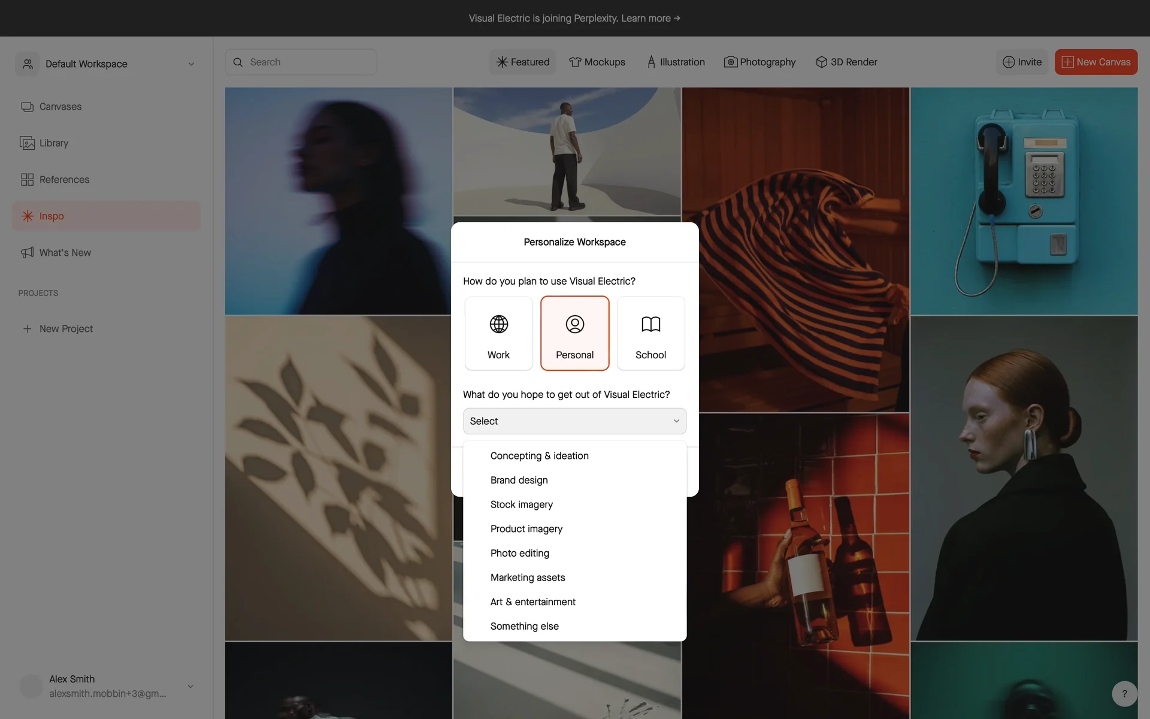Open the Library section
Screen dimensions: 1150x719
[x=53, y=143]
